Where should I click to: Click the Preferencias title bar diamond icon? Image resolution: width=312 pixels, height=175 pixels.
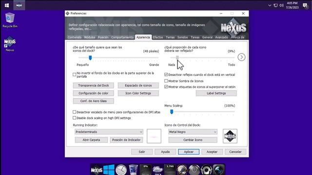(68, 13)
